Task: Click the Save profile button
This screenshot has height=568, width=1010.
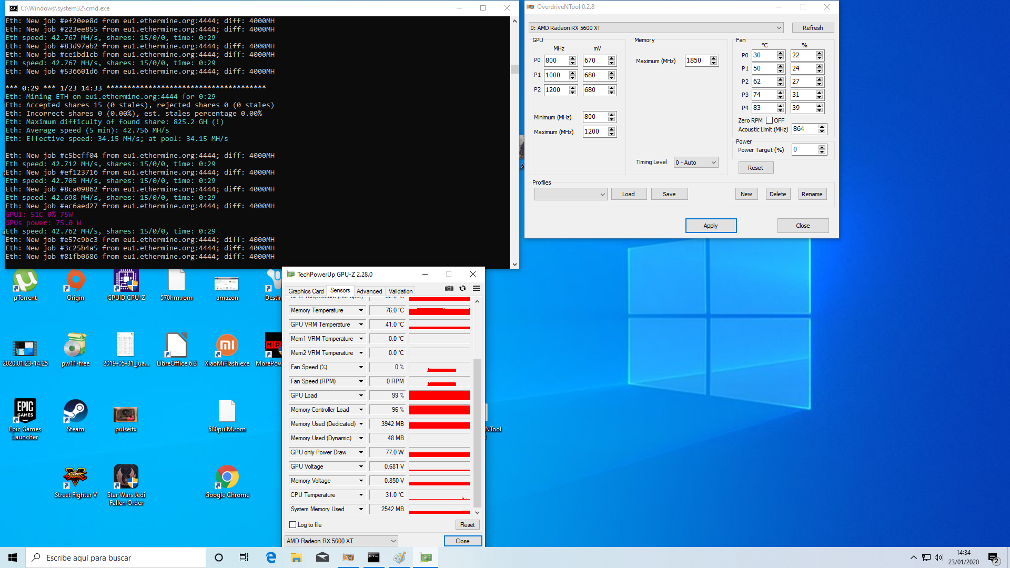Action: pos(669,194)
